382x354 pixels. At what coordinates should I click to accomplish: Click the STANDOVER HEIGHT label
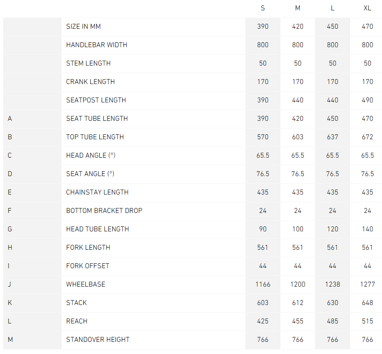coord(98,340)
